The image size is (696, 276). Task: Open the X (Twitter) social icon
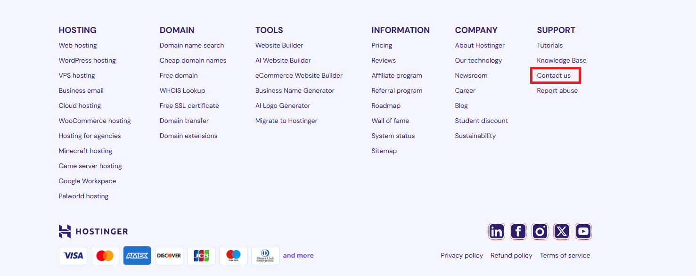(561, 231)
